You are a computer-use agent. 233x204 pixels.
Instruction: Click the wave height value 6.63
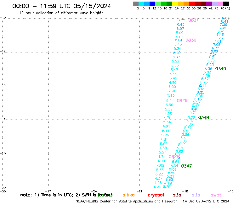point(169,180)
